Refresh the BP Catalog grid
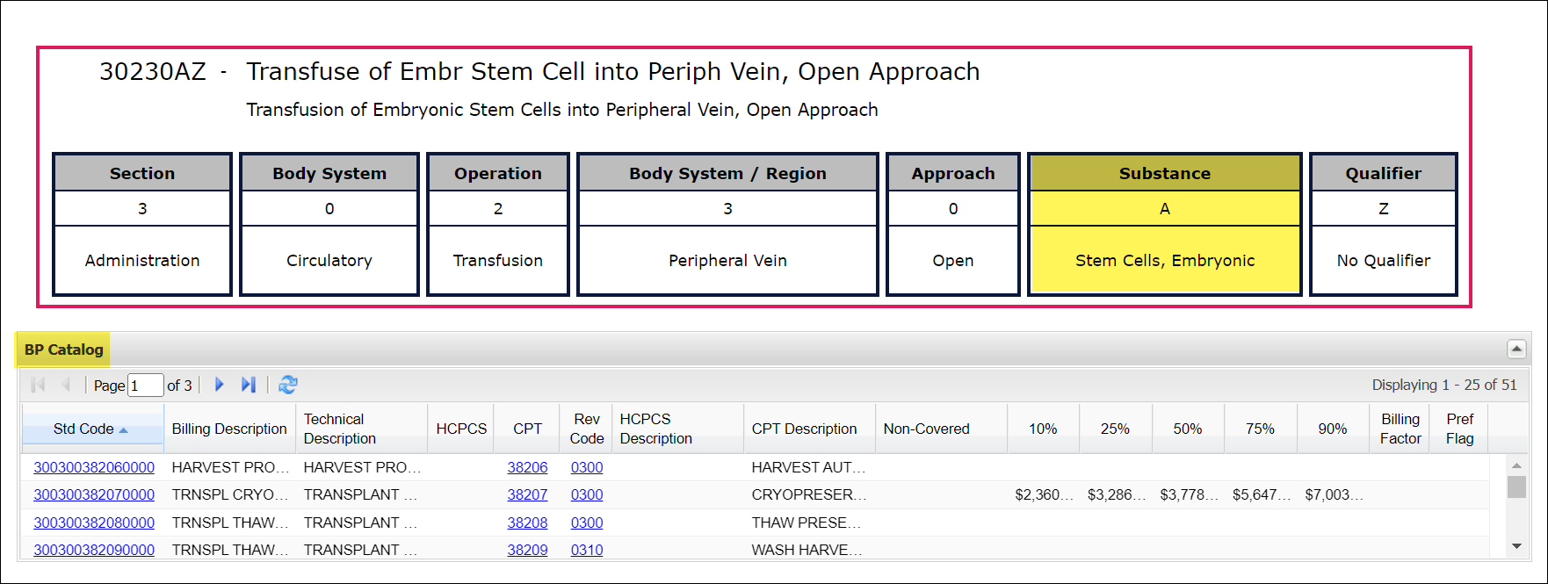This screenshot has height=584, width=1548. 288,385
